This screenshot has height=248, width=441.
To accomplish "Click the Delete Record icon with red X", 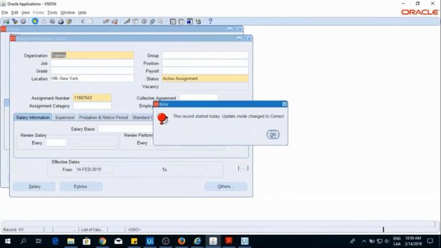I will 114,21.
